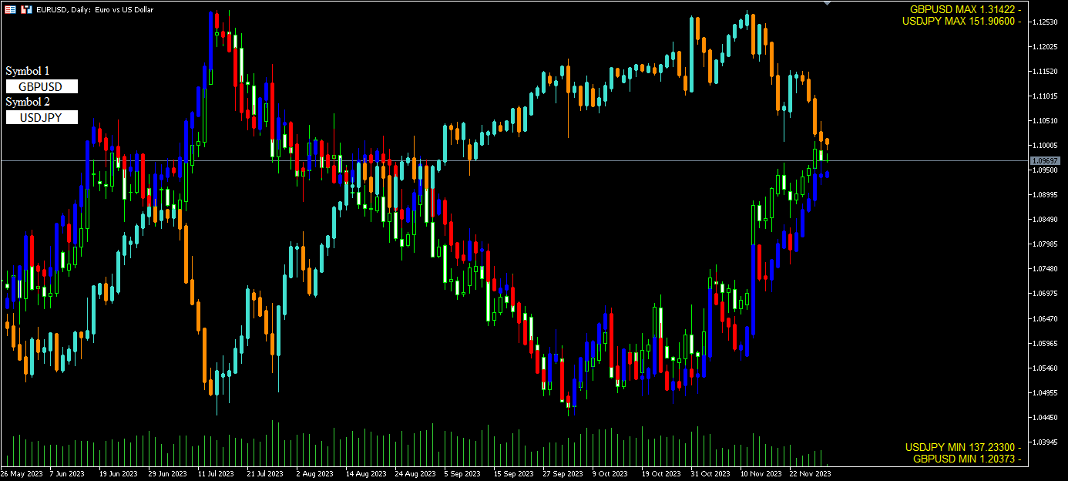Click 1.07480 on the price scale
This screenshot has height=481, width=1068.
pos(1046,269)
